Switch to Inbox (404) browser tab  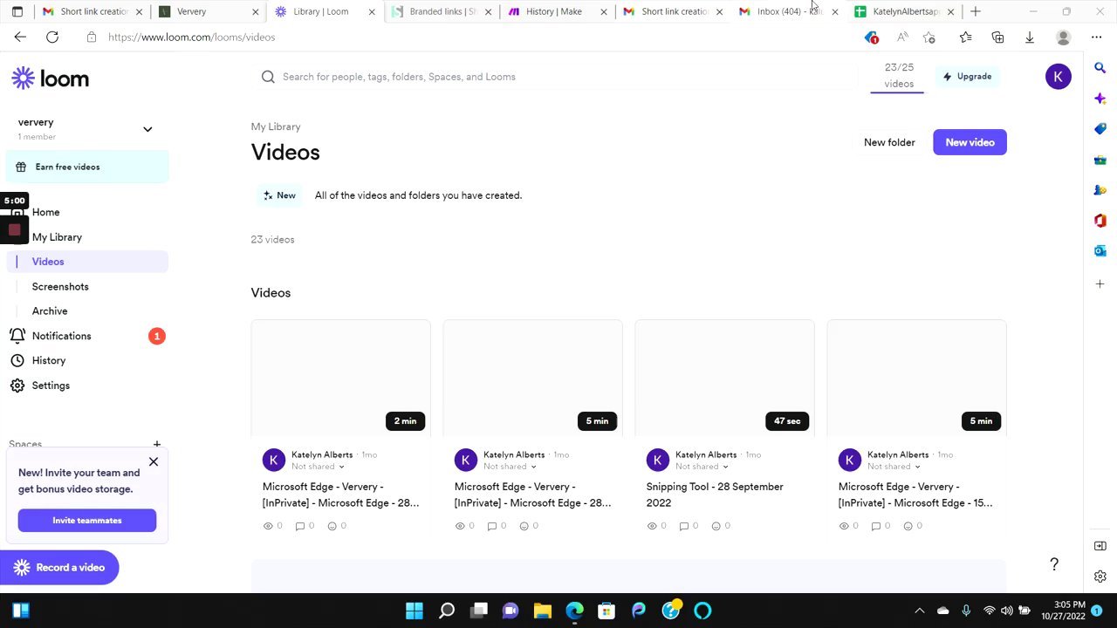[787, 11]
